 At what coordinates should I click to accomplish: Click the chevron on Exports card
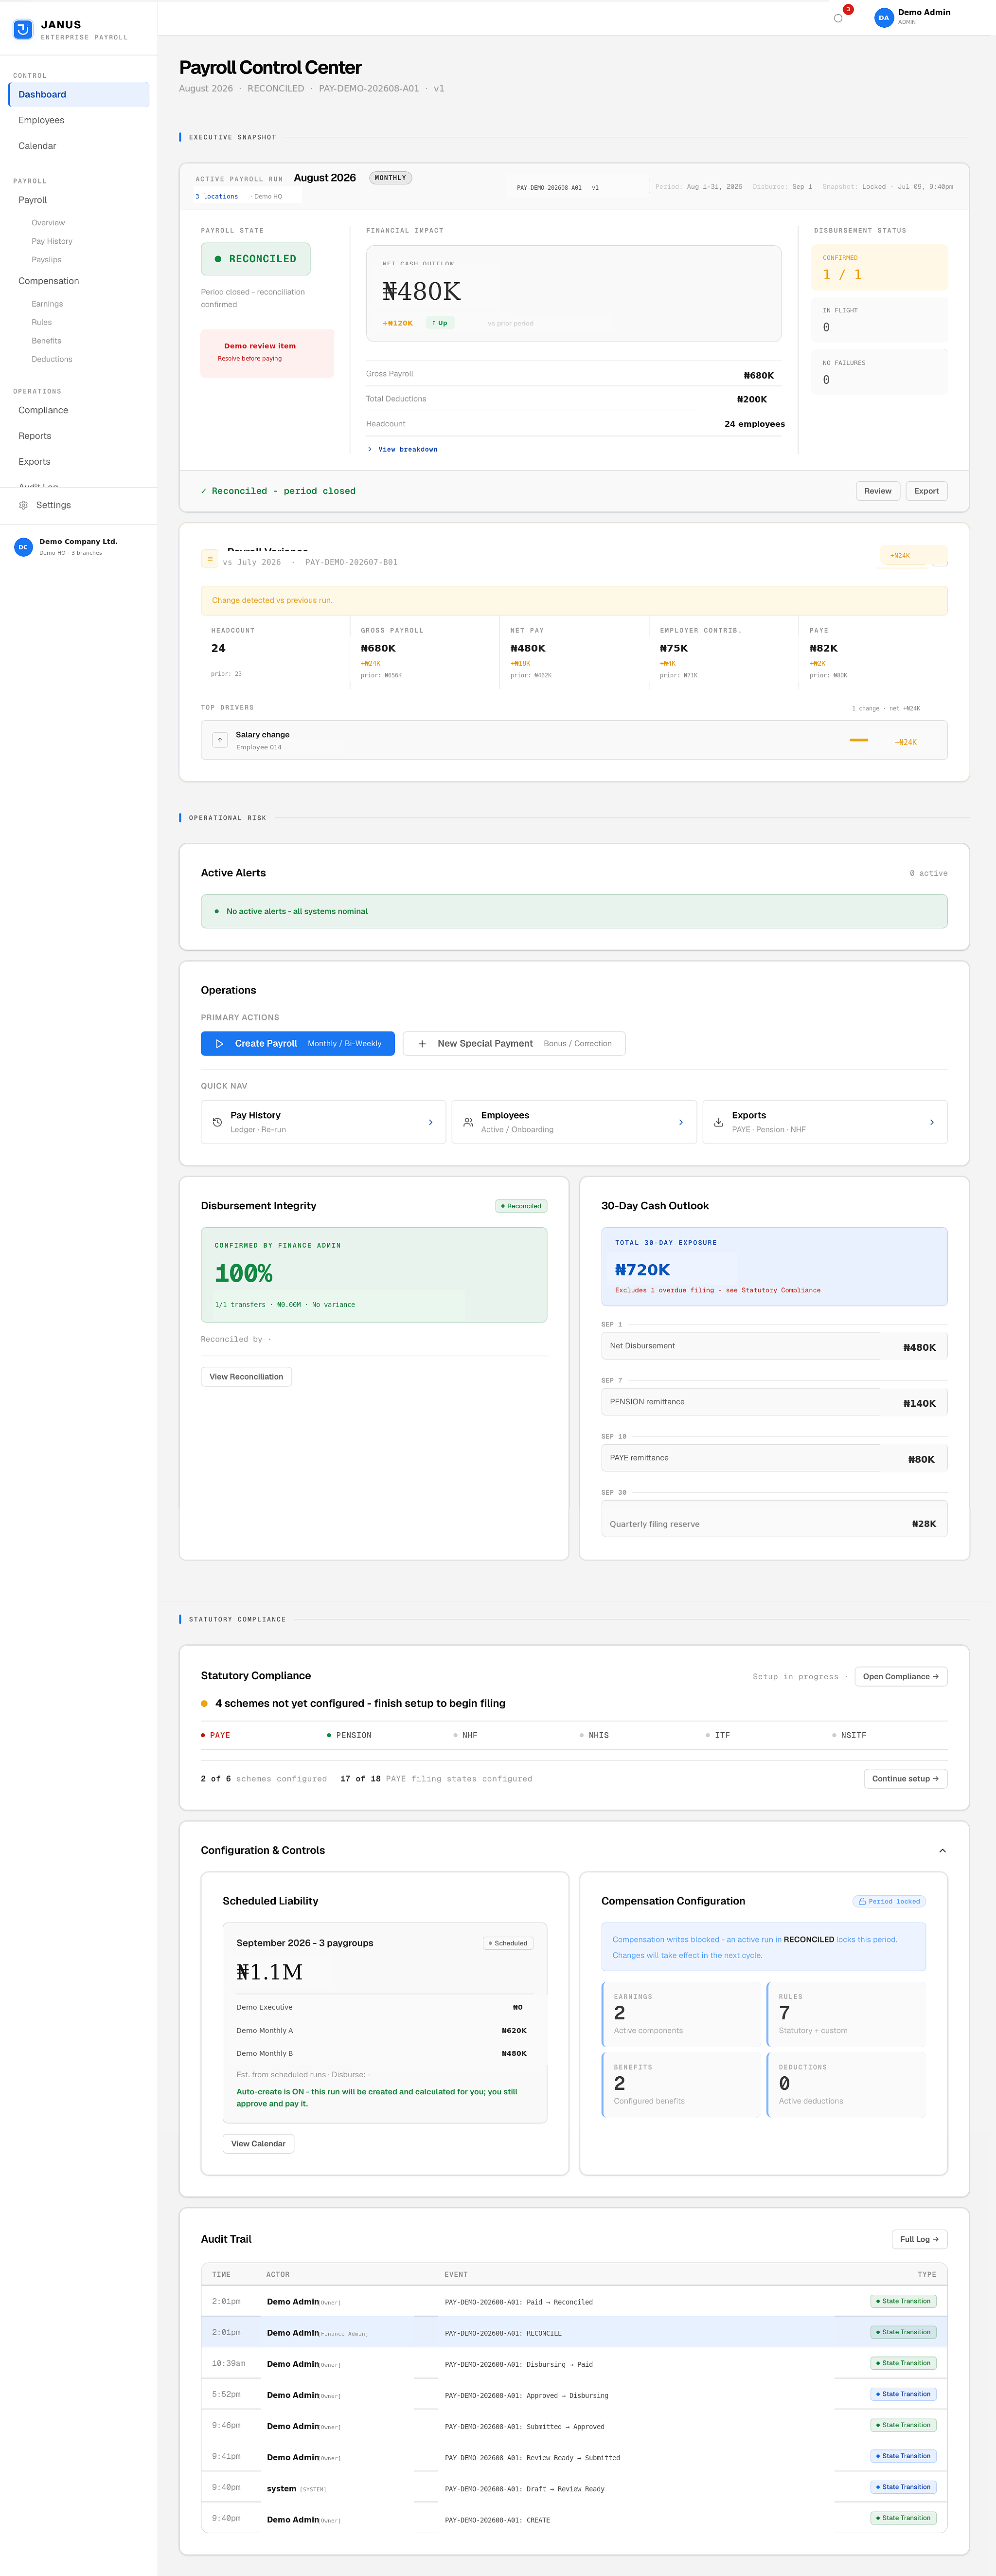932,1122
